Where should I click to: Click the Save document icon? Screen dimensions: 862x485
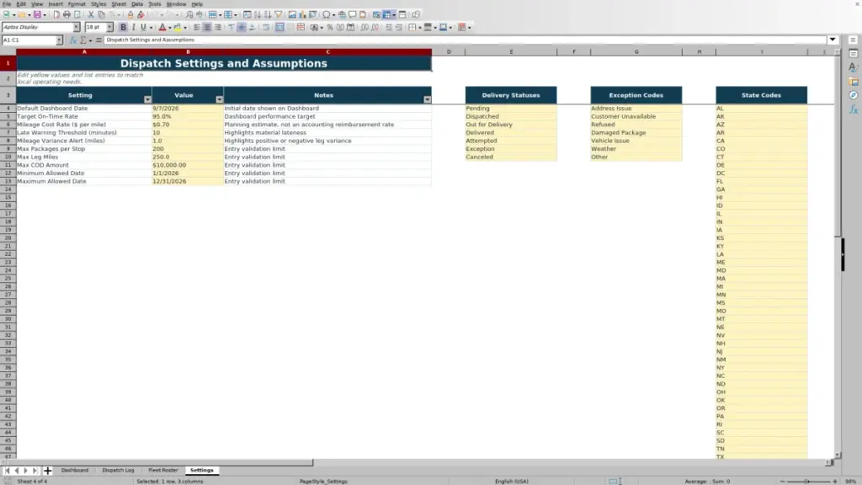point(37,14)
